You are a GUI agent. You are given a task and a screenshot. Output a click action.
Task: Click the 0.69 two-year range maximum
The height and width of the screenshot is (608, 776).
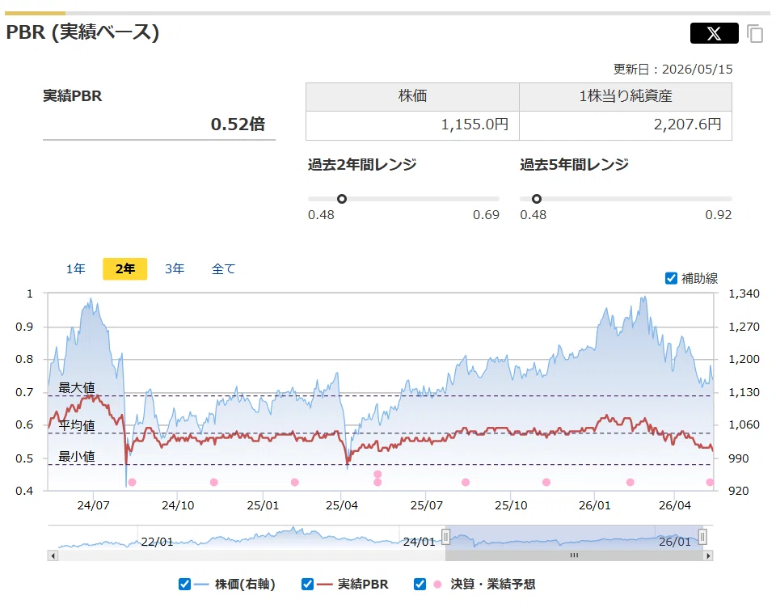[x=486, y=215]
